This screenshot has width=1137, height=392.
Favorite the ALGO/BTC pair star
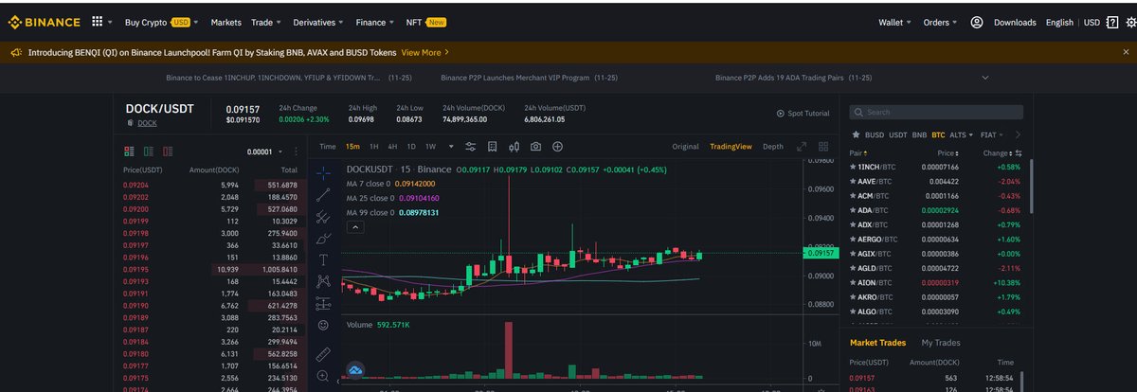coord(854,312)
